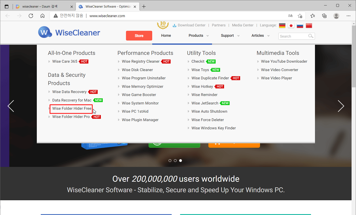
Task: Switch language to German flag
Action: coord(282,26)
